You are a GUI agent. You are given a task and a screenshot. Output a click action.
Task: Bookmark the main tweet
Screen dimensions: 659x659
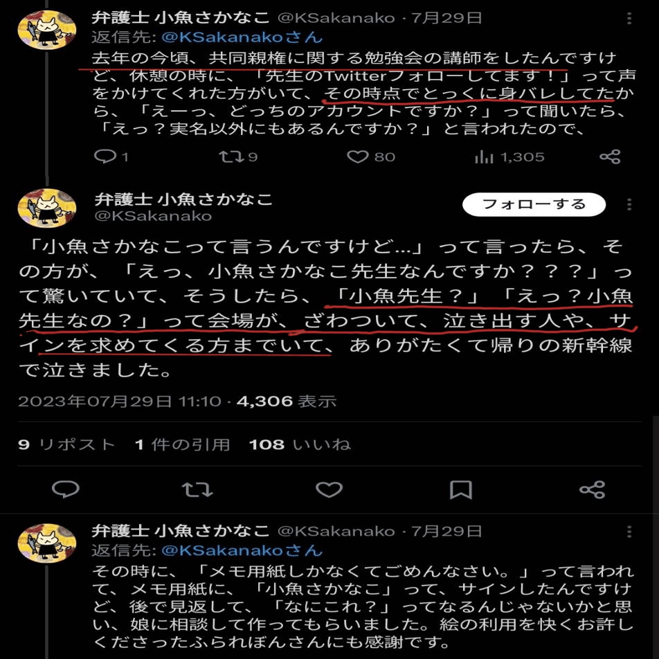[460, 489]
